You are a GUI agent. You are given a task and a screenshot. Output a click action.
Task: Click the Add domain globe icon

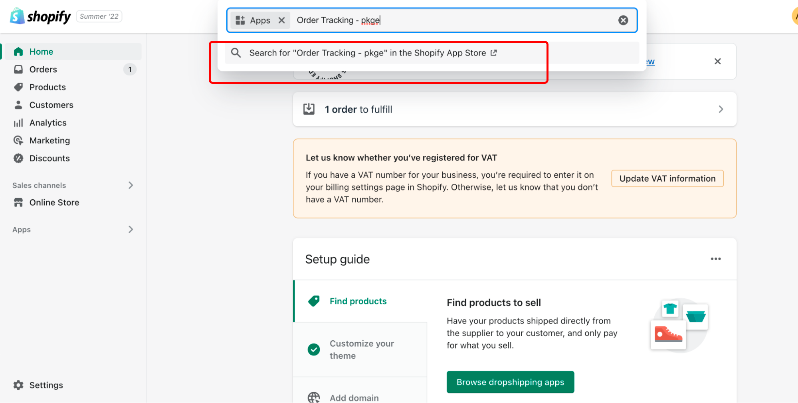(x=314, y=398)
